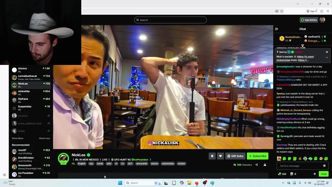
Task: Open recommended channel razo97
Action: click(31, 152)
